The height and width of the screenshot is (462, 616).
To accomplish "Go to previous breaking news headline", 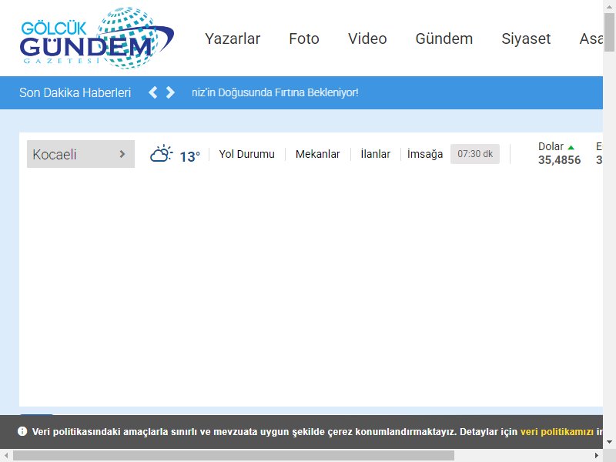I will tap(152, 92).
